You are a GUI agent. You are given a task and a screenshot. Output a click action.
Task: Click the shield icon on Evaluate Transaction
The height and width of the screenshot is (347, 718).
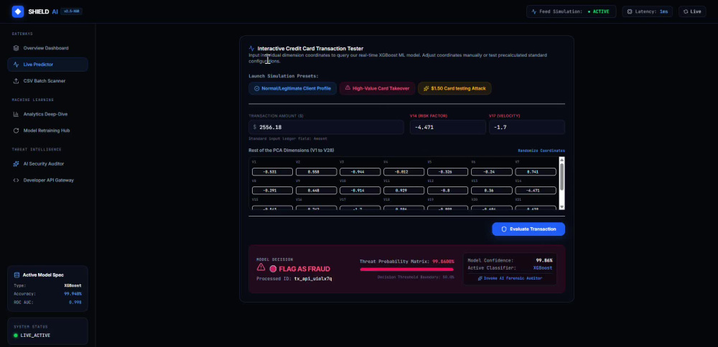click(504, 229)
